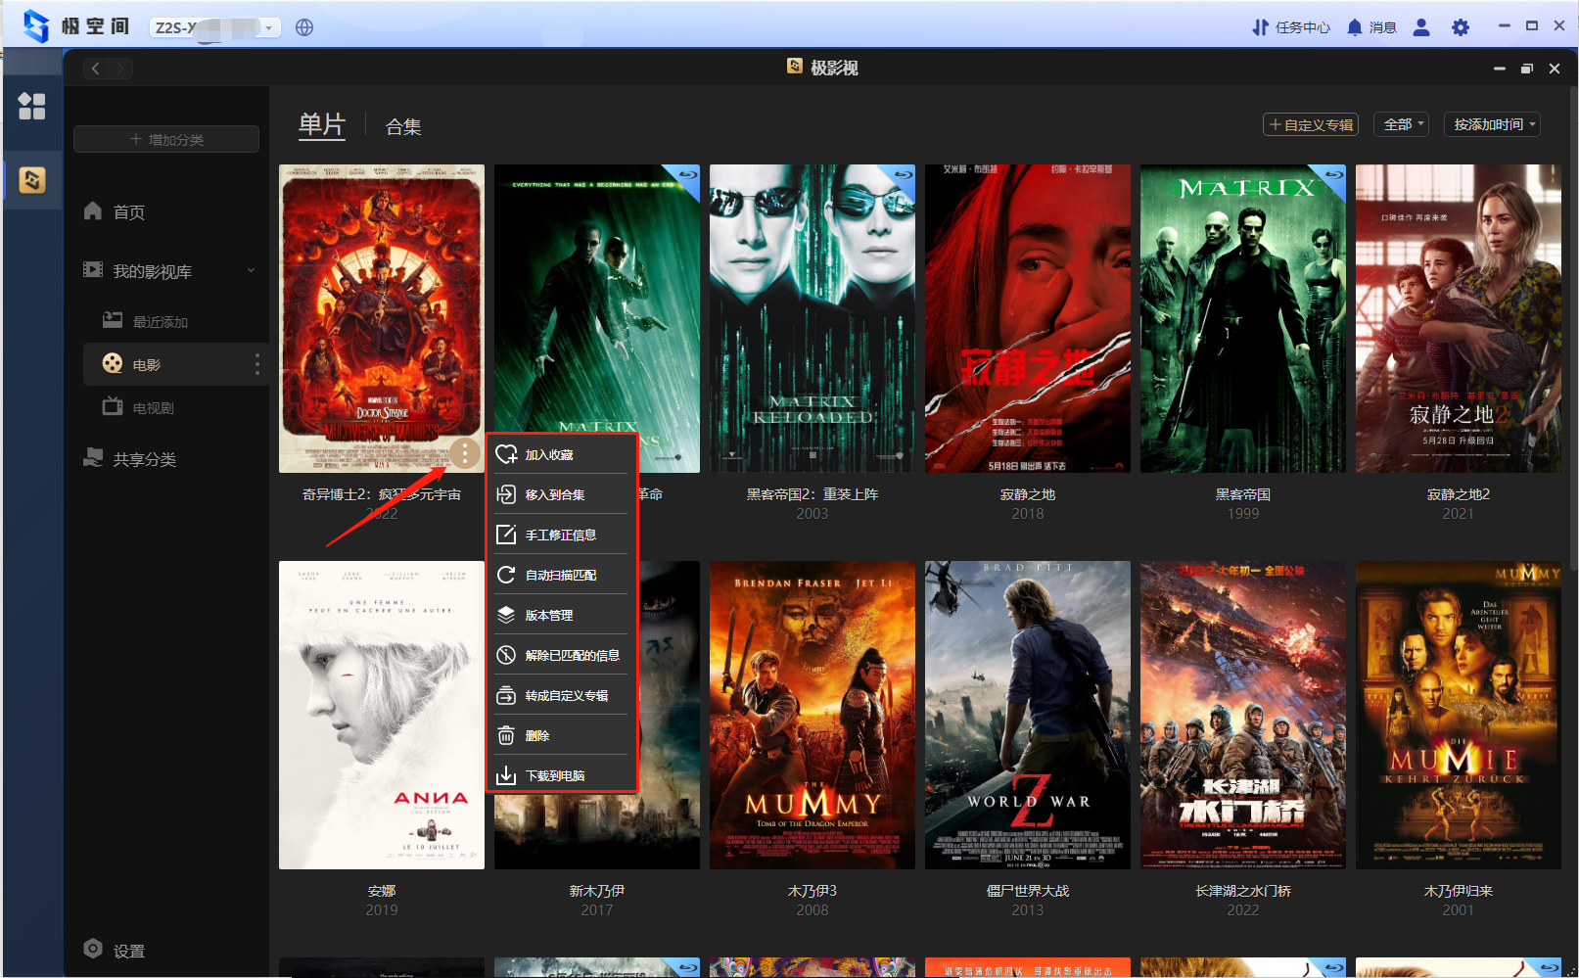Expand the 全部 filter dropdown

[x=1404, y=124]
